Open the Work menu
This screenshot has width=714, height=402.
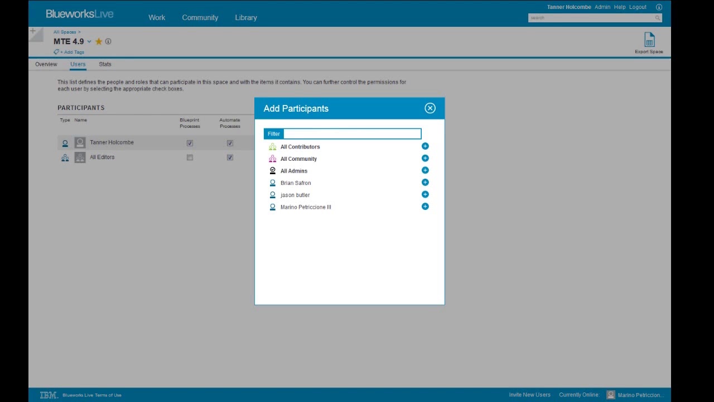point(157,17)
